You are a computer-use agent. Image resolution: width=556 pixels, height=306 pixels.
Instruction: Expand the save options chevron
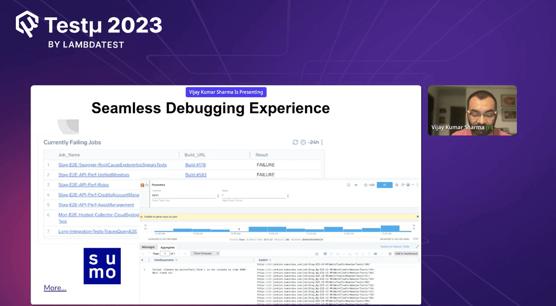tap(413, 185)
